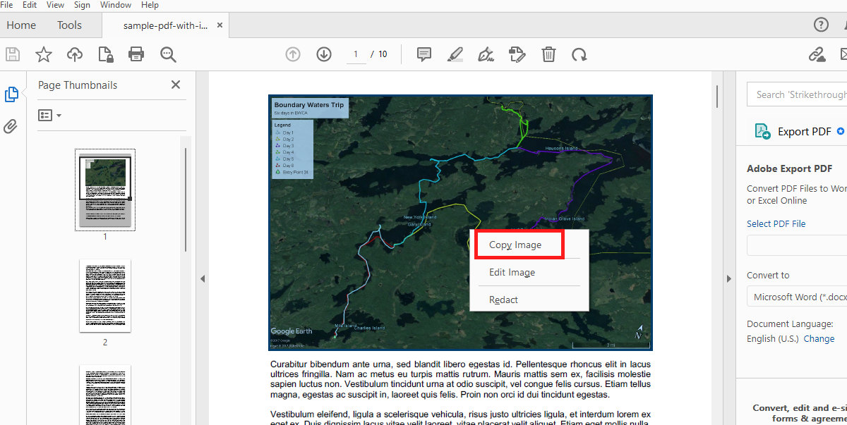This screenshot has width=847, height=425.
Task: Delete the current page with trash icon
Action: tap(548, 54)
